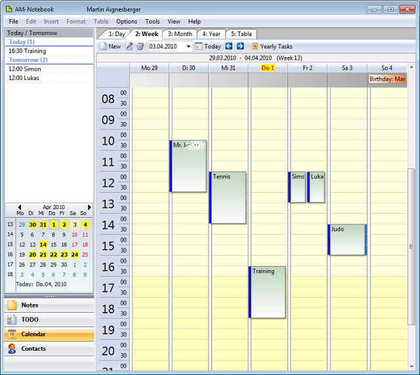Select day 31 in the mini calendar
The width and height of the screenshot is (420, 375).
[43, 225]
